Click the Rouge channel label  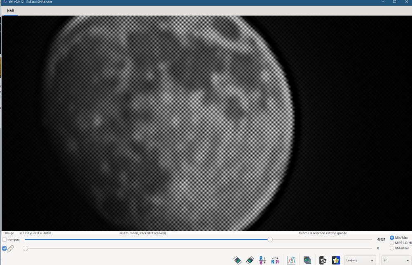[x=9, y=233]
